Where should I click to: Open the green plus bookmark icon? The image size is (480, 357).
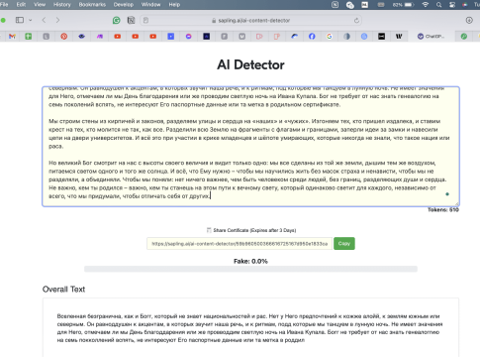pyautogui.click(x=29, y=37)
